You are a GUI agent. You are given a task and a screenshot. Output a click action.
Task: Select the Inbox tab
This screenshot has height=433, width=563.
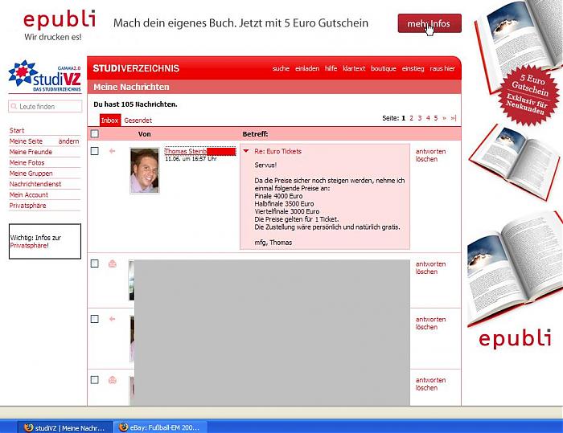(x=109, y=120)
